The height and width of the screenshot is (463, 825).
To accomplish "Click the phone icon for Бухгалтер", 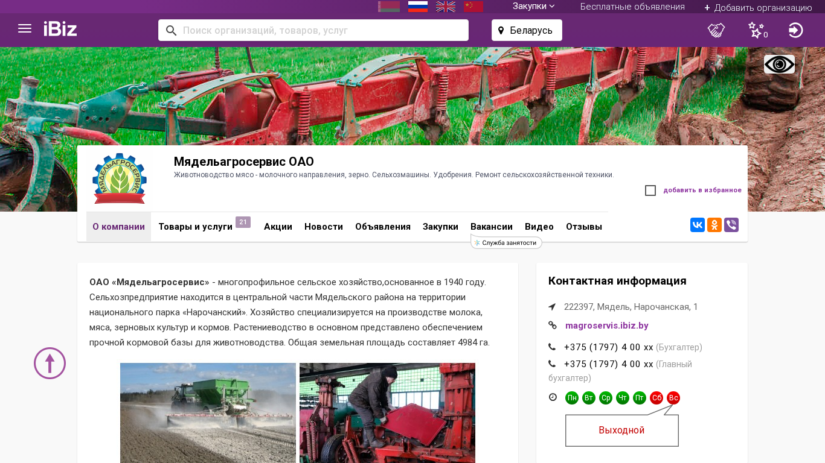I will coord(552,347).
